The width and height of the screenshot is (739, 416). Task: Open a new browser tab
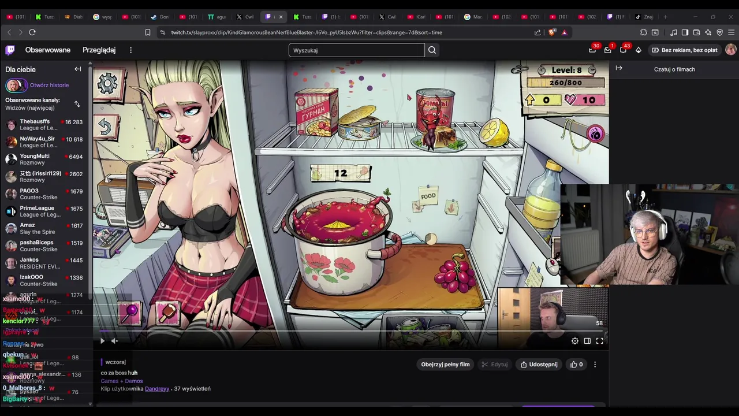pyautogui.click(x=665, y=17)
